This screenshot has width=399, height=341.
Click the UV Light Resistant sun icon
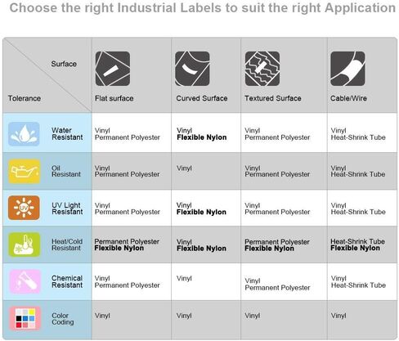pos(24,208)
